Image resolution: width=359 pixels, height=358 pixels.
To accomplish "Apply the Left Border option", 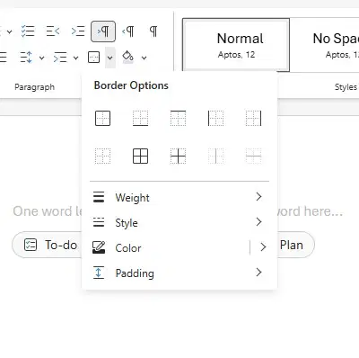I will click(215, 118).
